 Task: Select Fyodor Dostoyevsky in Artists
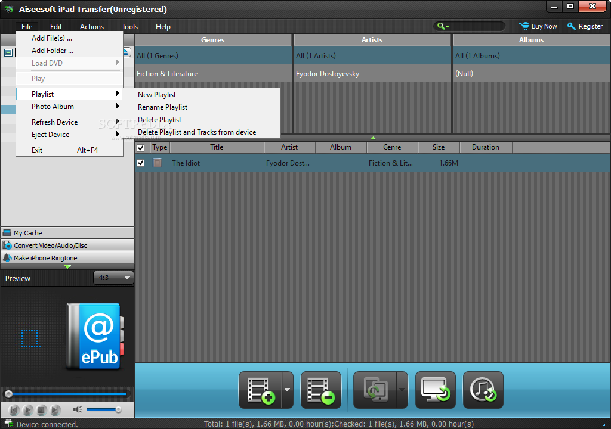372,73
